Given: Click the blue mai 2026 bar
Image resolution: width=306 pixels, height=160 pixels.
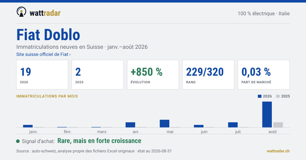Looking at the screenshot, I should coord(164,124).
